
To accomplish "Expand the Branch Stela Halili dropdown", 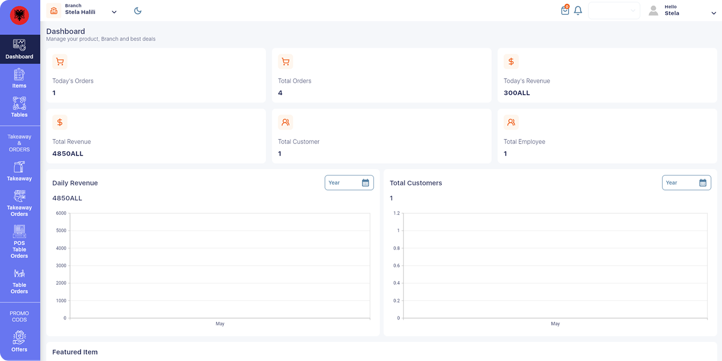I will tap(114, 12).
